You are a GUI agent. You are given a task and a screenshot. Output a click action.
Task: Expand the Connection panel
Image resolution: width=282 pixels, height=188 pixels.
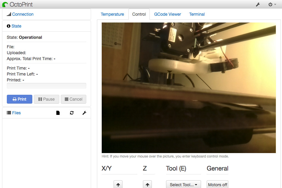pyautogui.click(x=23, y=14)
